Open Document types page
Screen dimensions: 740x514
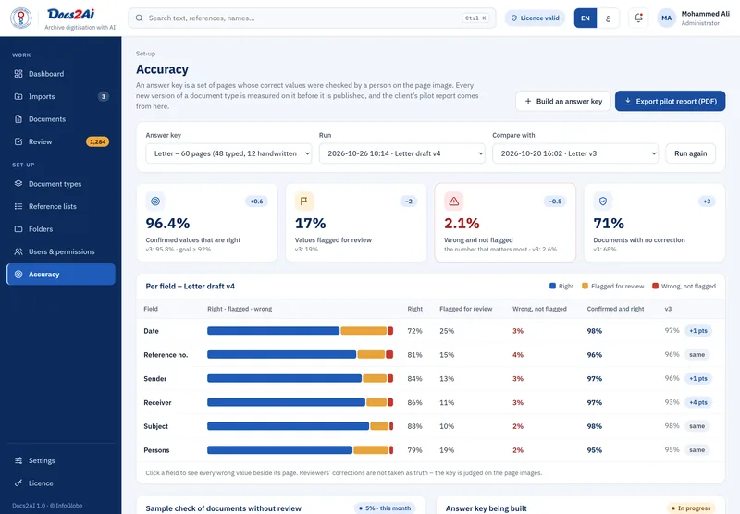60,183
